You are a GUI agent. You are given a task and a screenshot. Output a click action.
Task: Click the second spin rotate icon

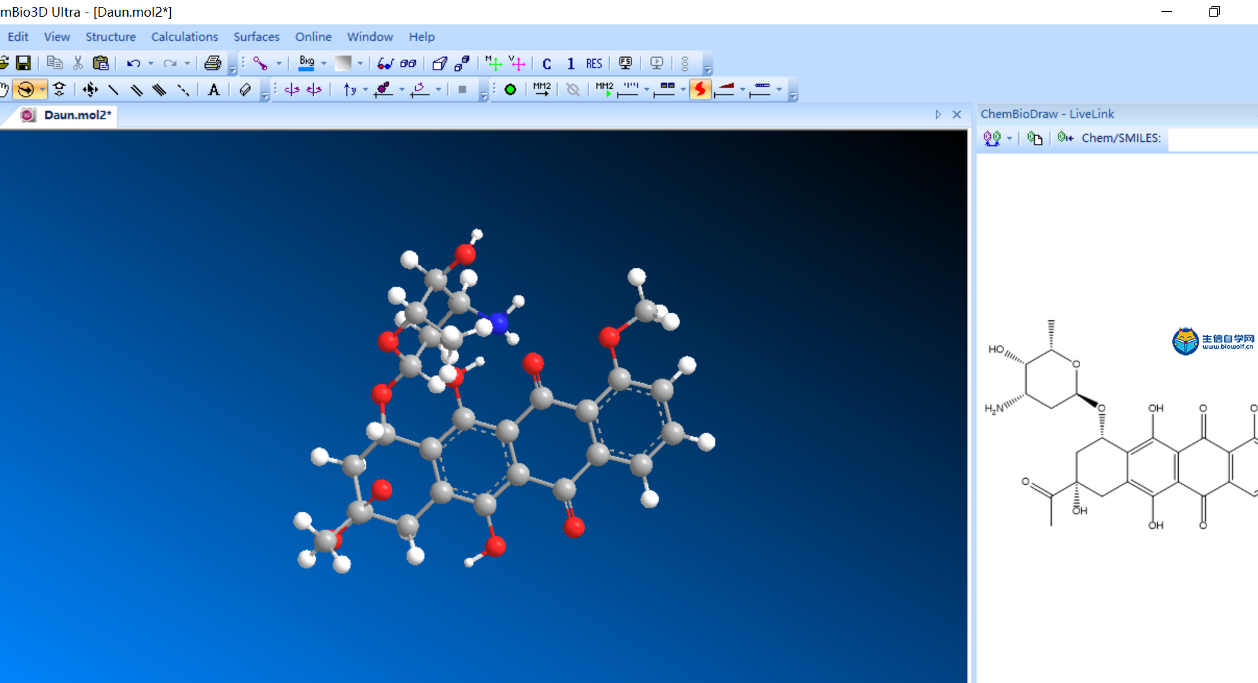[x=315, y=89]
